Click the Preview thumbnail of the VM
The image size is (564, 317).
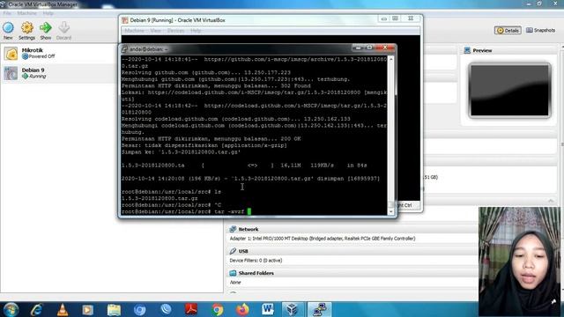[x=509, y=90]
